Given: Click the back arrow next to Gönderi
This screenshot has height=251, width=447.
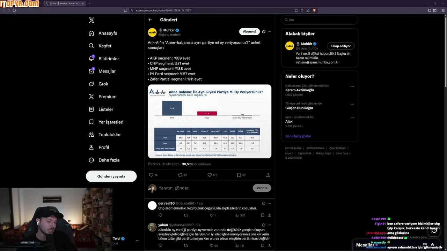Looking at the screenshot, I should (x=150, y=20).
